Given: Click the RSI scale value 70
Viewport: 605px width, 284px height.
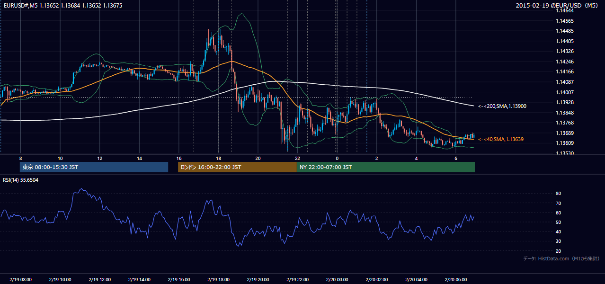Looking at the screenshot, I should tap(559, 203).
